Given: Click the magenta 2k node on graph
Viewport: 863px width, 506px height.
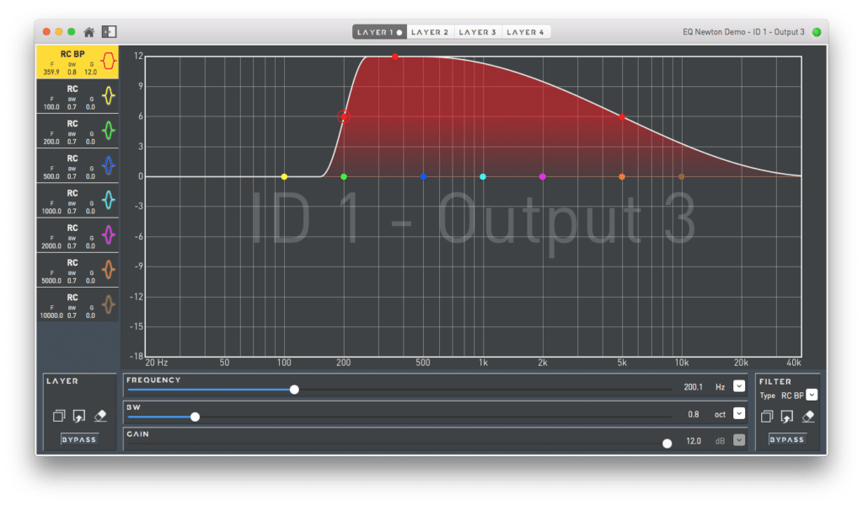Looking at the screenshot, I should pos(542,177).
